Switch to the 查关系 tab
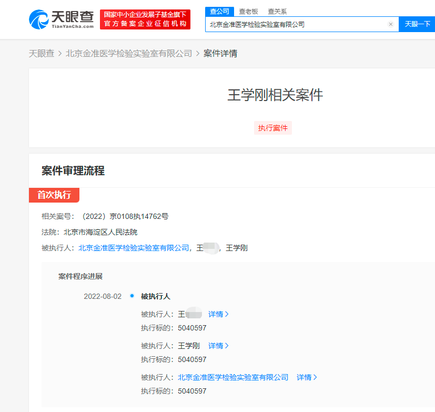This screenshot has height=412, width=435. (277, 11)
